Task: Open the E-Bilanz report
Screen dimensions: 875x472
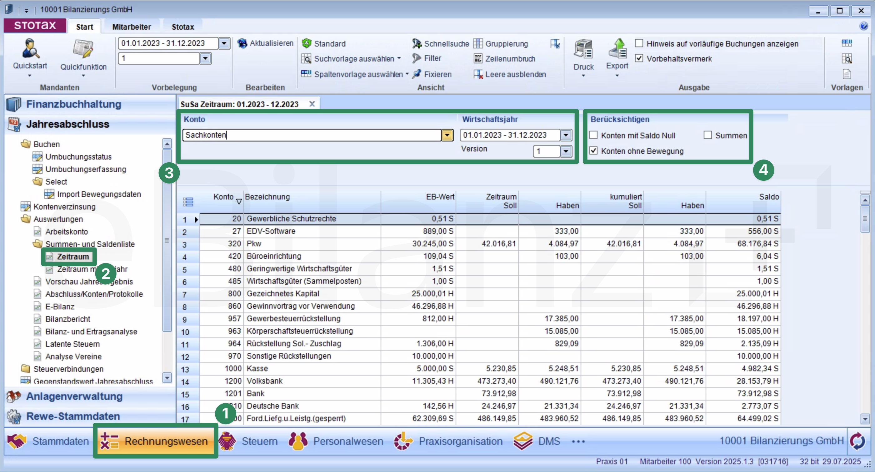Action: pos(60,307)
